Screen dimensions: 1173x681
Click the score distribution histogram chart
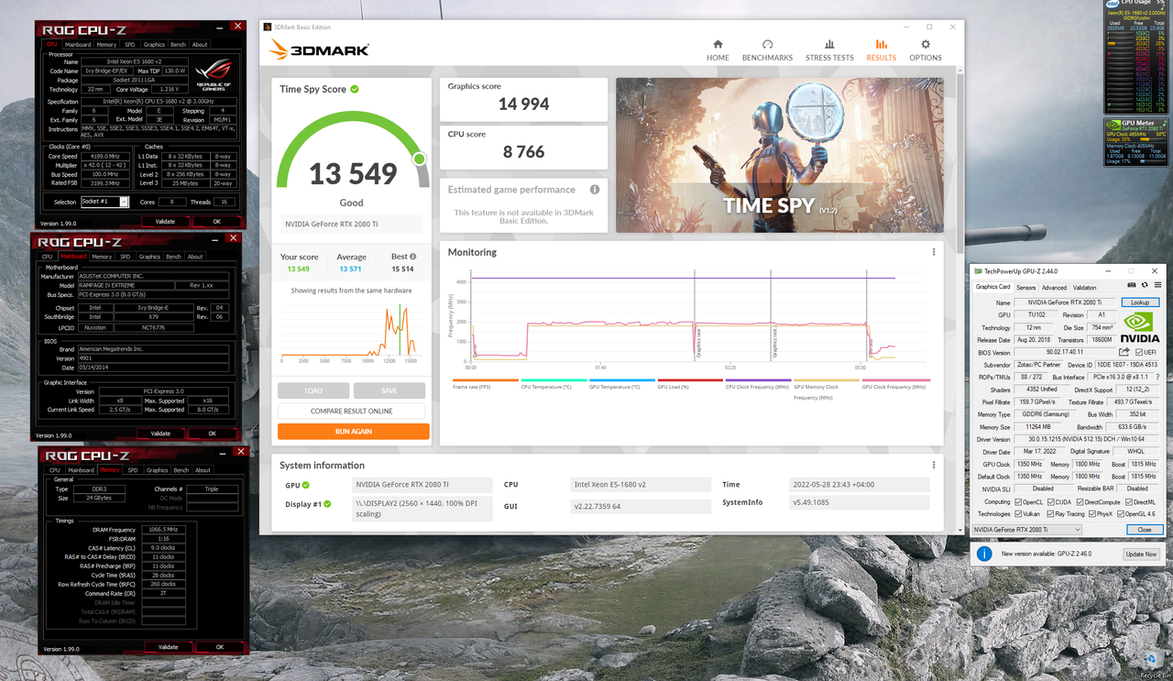click(353, 332)
